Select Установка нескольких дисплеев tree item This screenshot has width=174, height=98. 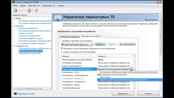(x=32, y=43)
